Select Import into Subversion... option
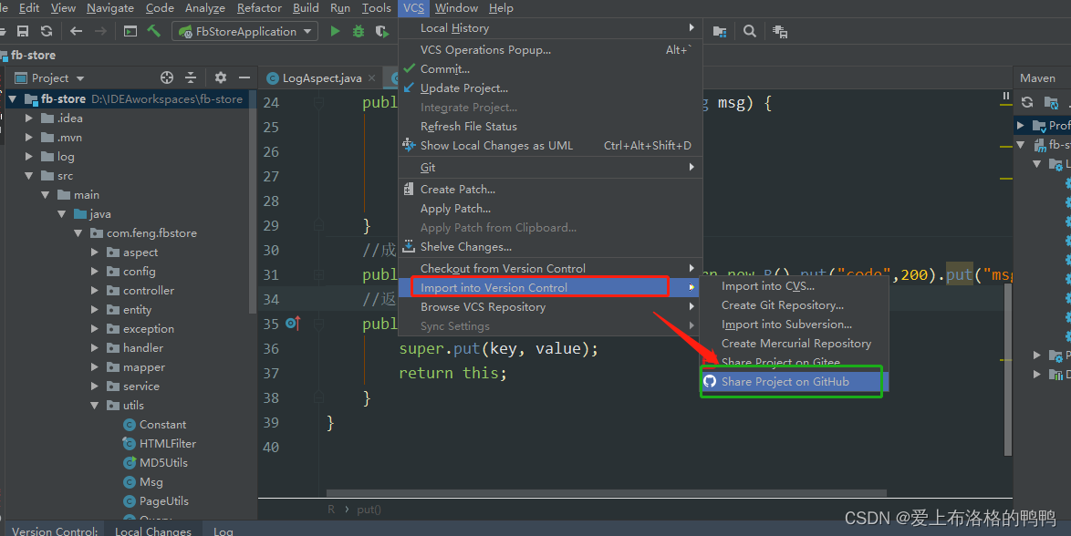Image resolution: width=1071 pixels, height=536 pixels. coord(795,325)
